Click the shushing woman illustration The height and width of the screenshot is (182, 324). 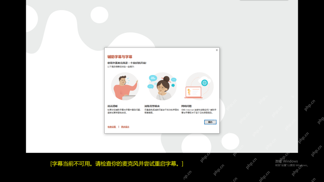click(x=162, y=86)
